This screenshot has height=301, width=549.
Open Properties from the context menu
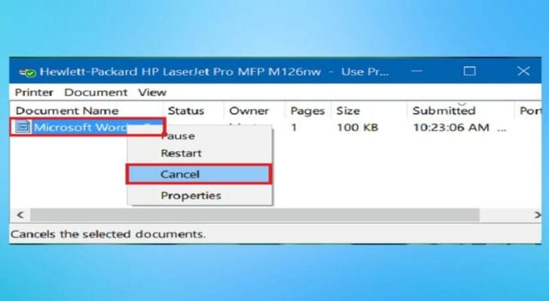pyautogui.click(x=191, y=196)
